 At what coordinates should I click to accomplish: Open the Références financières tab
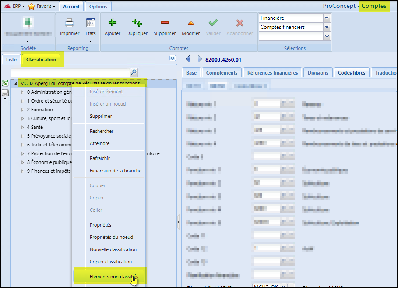[x=272, y=73]
